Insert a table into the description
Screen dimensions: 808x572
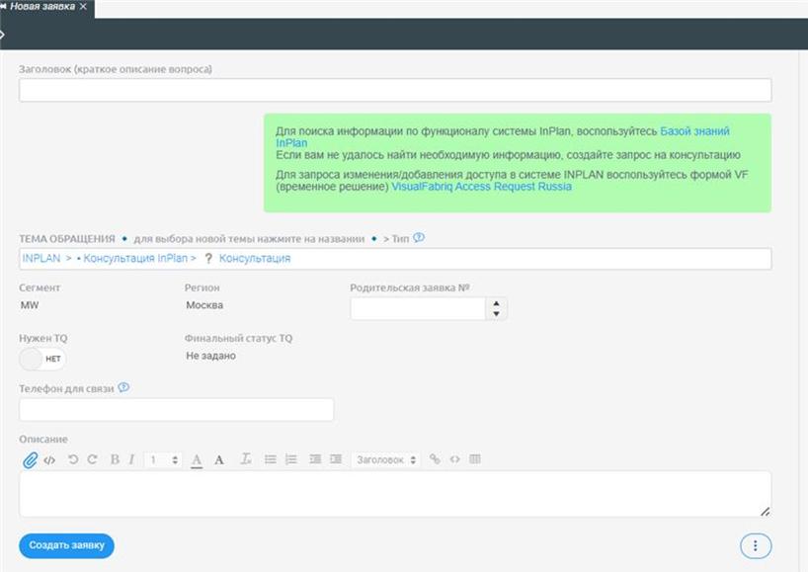pos(475,459)
